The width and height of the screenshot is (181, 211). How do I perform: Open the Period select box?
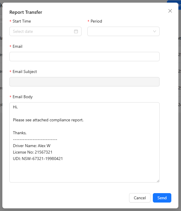tap(124, 31)
